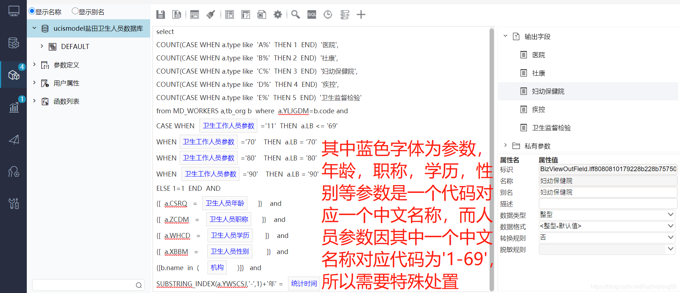Click the 卫生人员职称 parameter tag

(229, 219)
